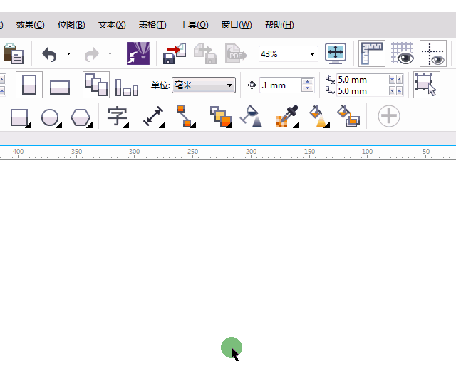Open the 单位 毫米 units dropdown

tap(204, 85)
